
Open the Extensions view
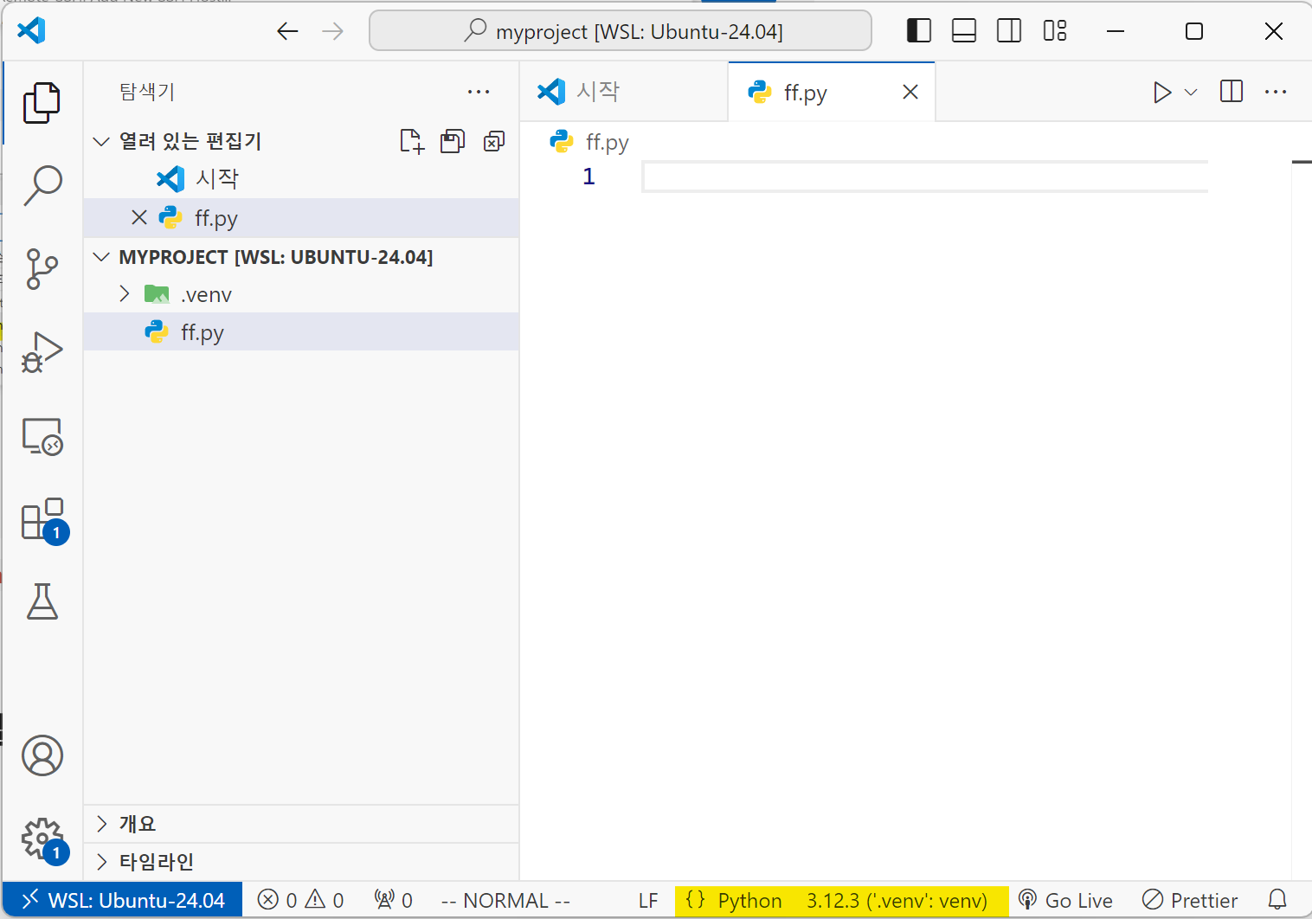tap(42, 520)
